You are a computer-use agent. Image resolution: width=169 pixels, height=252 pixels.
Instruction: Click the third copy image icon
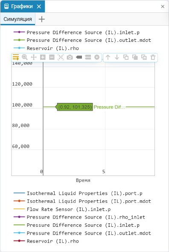coord(144,57)
